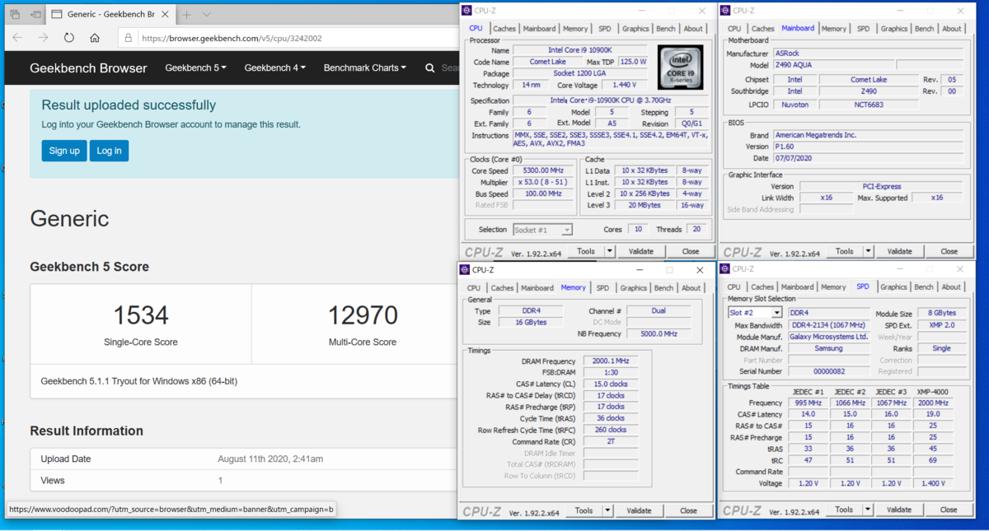Image resolution: width=989 pixels, height=531 pixels.
Task: Click the set-tabs-aside icon beside the Generic tab
Action: tap(36, 15)
